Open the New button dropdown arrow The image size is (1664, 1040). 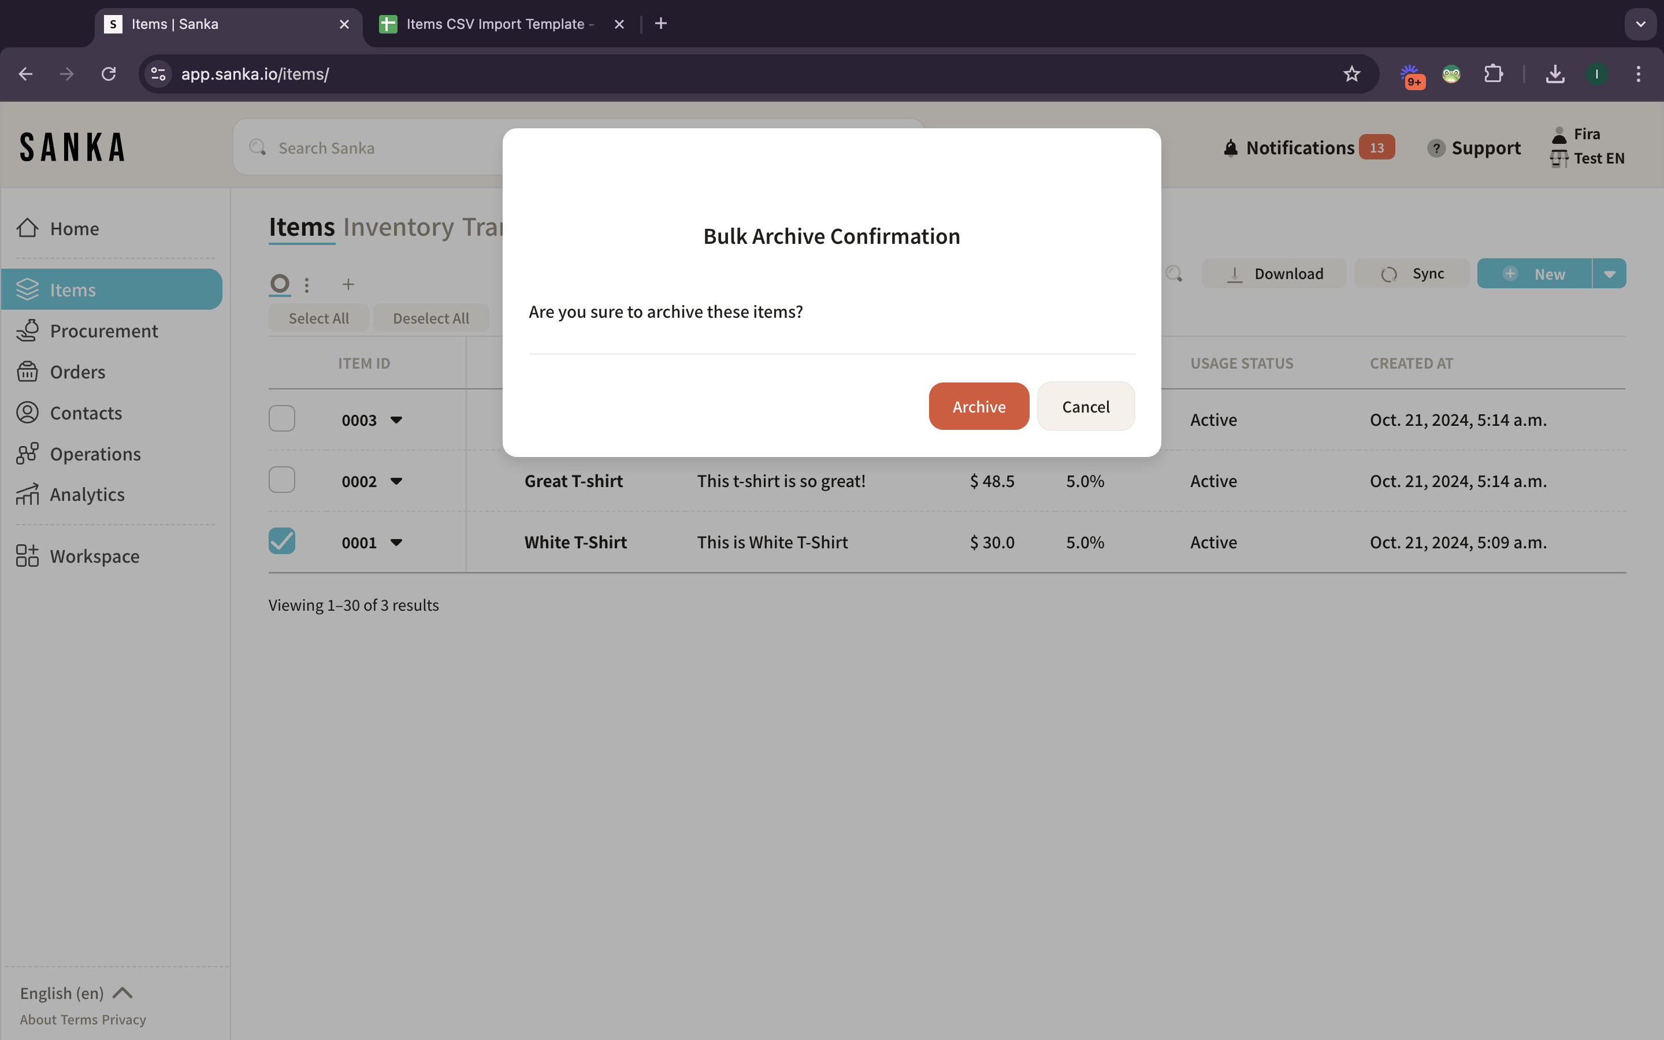[1609, 274]
